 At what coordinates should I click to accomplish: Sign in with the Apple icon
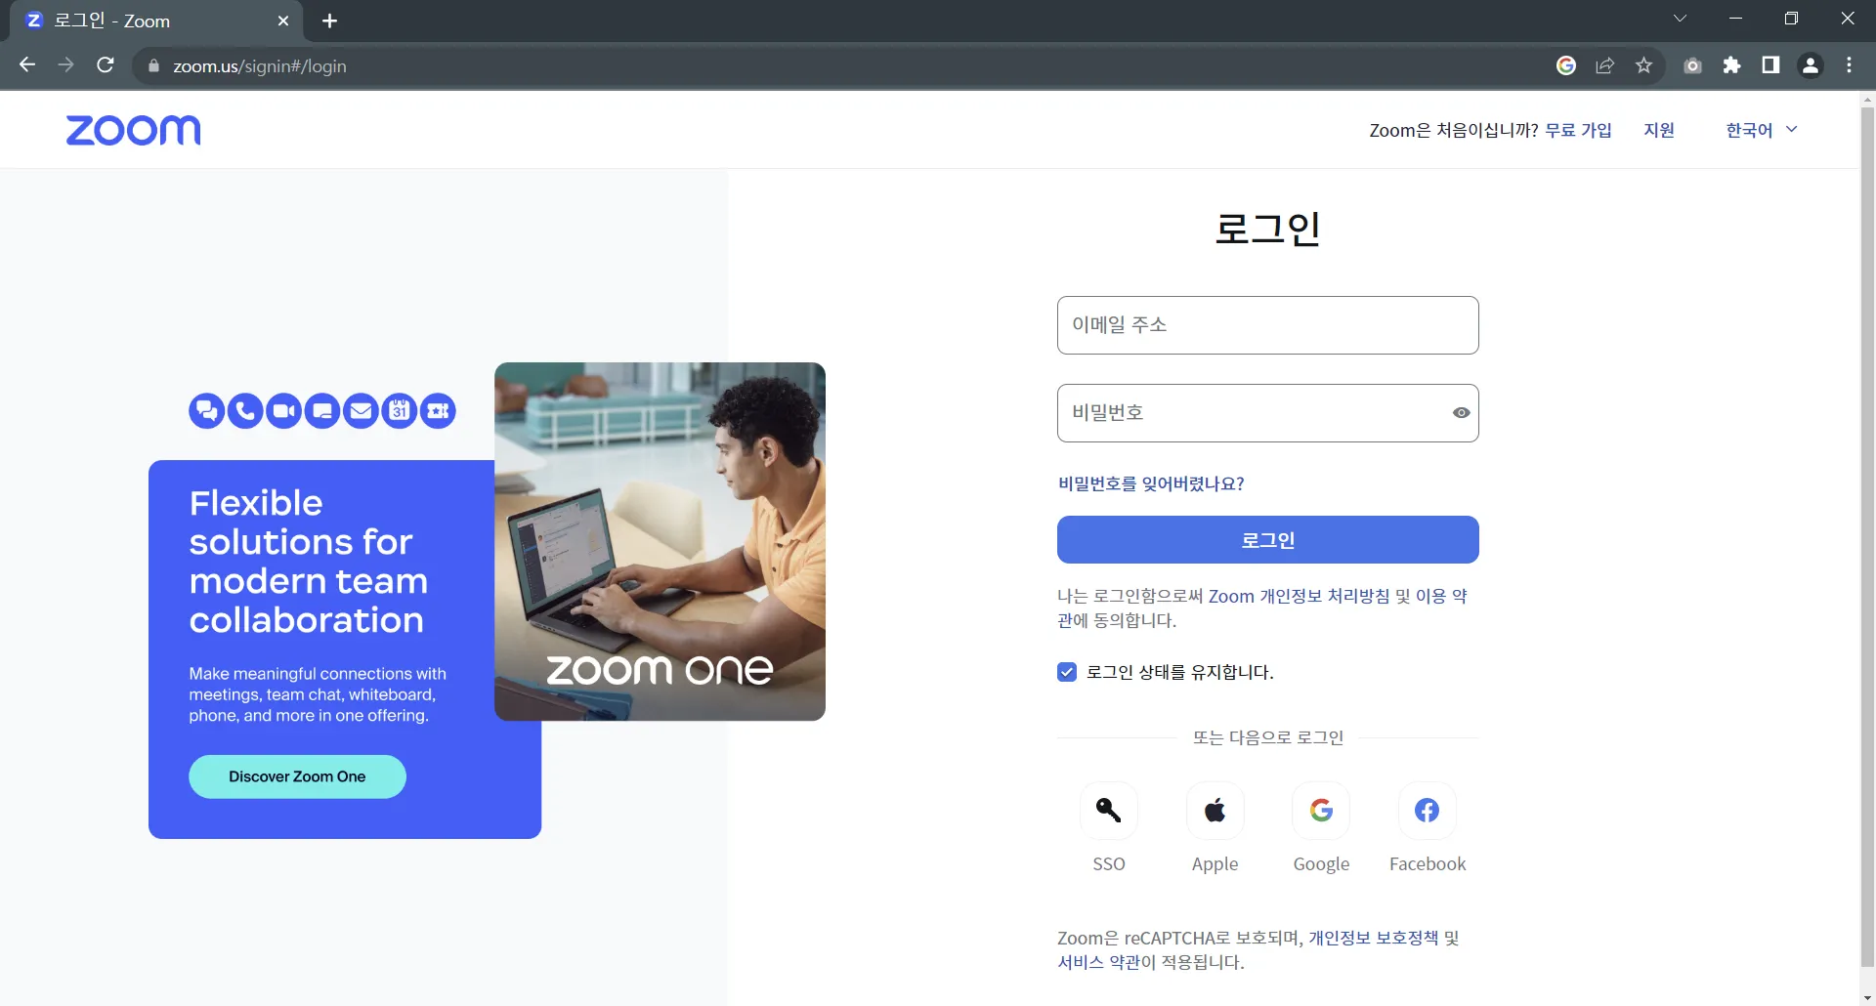[1215, 811]
